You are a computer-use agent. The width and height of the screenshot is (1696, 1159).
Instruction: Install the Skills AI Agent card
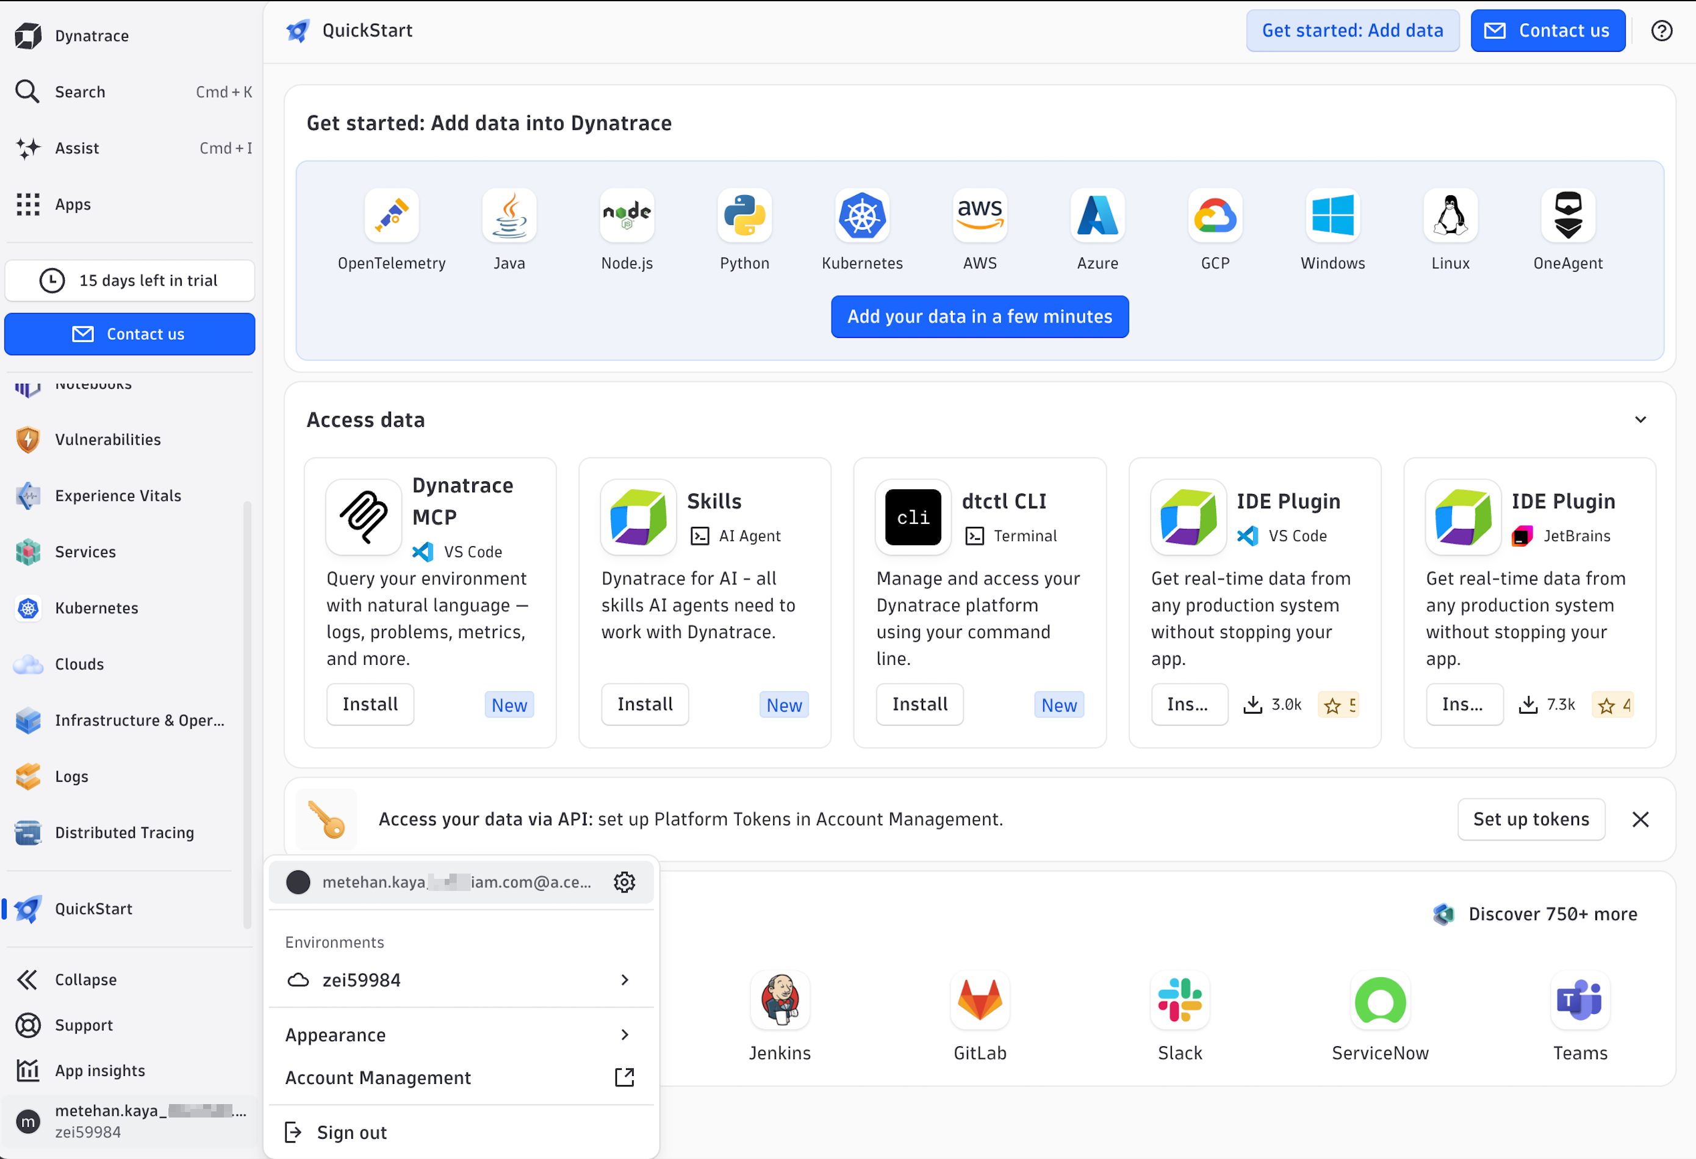(x=644, y=705)
